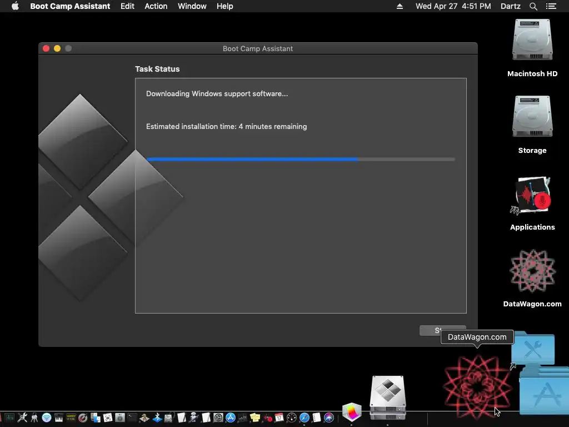Launch Automator robot icon in dock
The image size is (569, 427).
pos(194,417)
